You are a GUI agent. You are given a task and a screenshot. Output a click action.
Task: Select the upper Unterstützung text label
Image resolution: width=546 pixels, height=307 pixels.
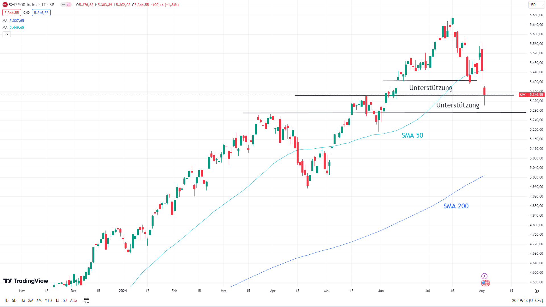coord(431,88)
